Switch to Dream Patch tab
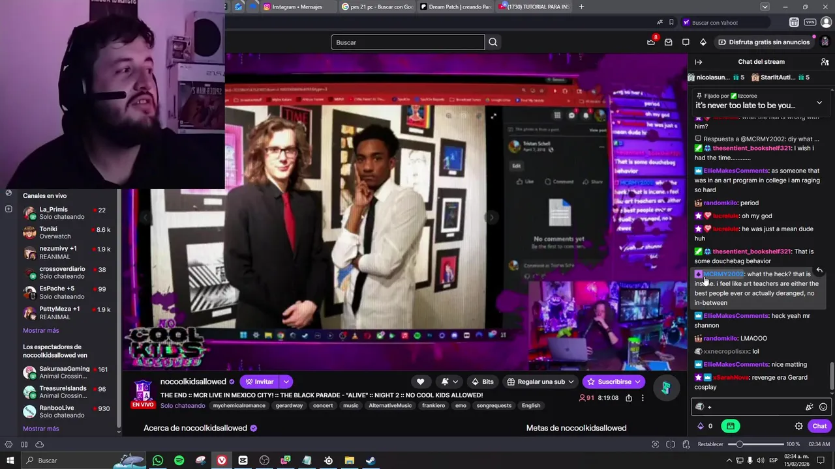 pos(455,7)
